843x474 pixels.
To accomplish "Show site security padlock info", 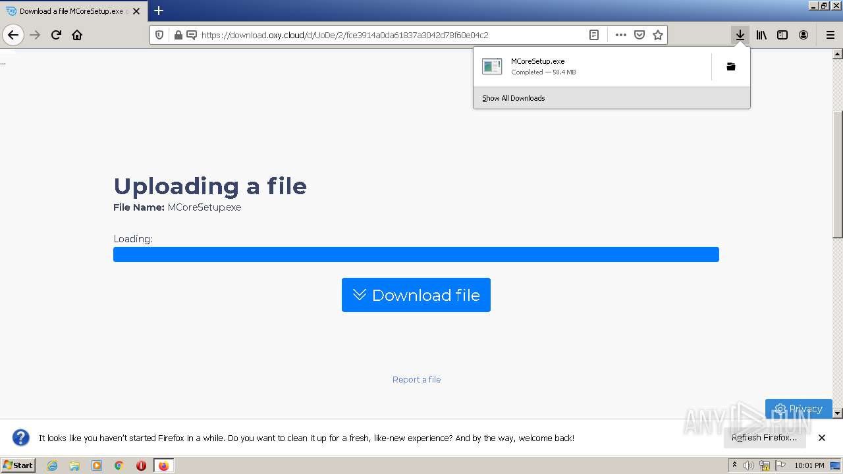I will coord(178,35).
